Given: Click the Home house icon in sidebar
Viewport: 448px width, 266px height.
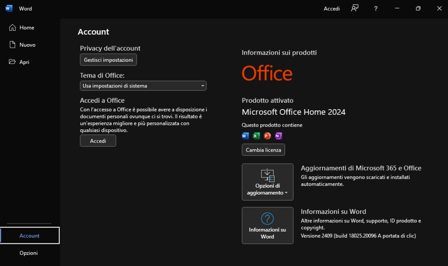Looking at the screenshot, I should 12,27.
